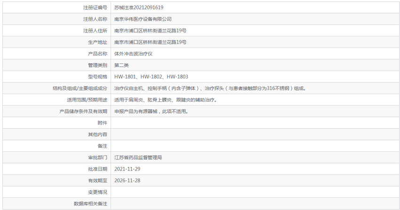Click the intended use text 适用于肩周炎
400x210 pixels.
pyautogui.click(x=166, y=100)
